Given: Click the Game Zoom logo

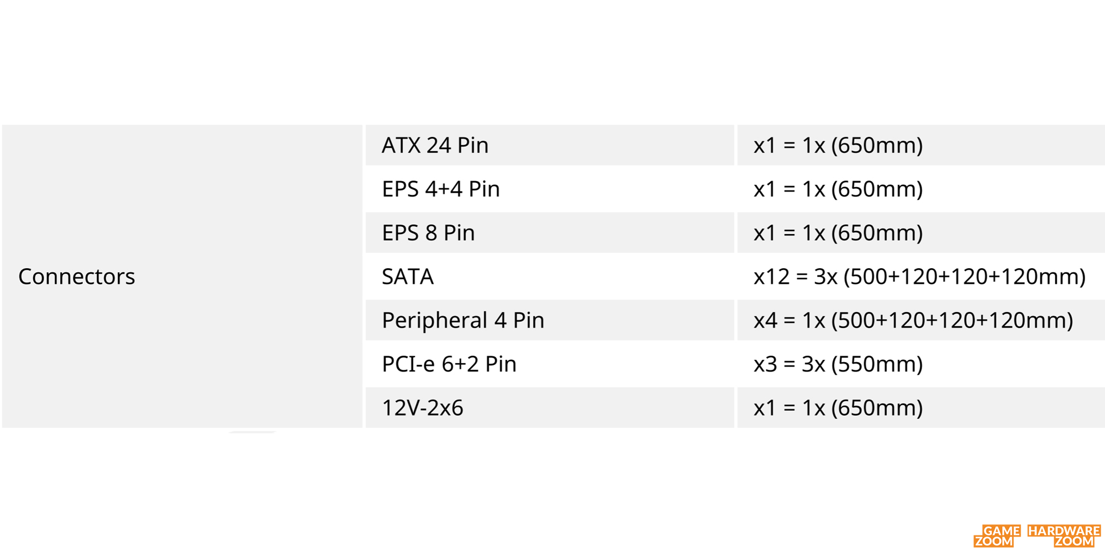Looking at the screenshot, I should click(997, 536).
